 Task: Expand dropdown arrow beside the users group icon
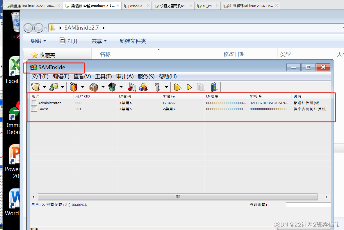[83, 87]
